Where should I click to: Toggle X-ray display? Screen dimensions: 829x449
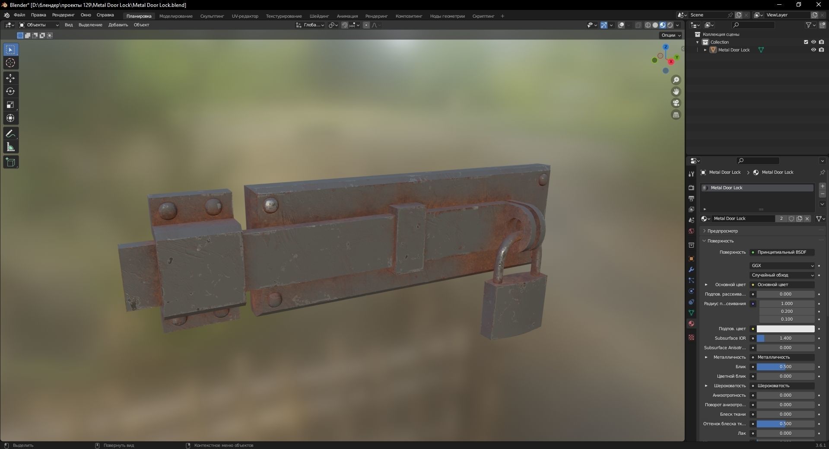point(638,25)
